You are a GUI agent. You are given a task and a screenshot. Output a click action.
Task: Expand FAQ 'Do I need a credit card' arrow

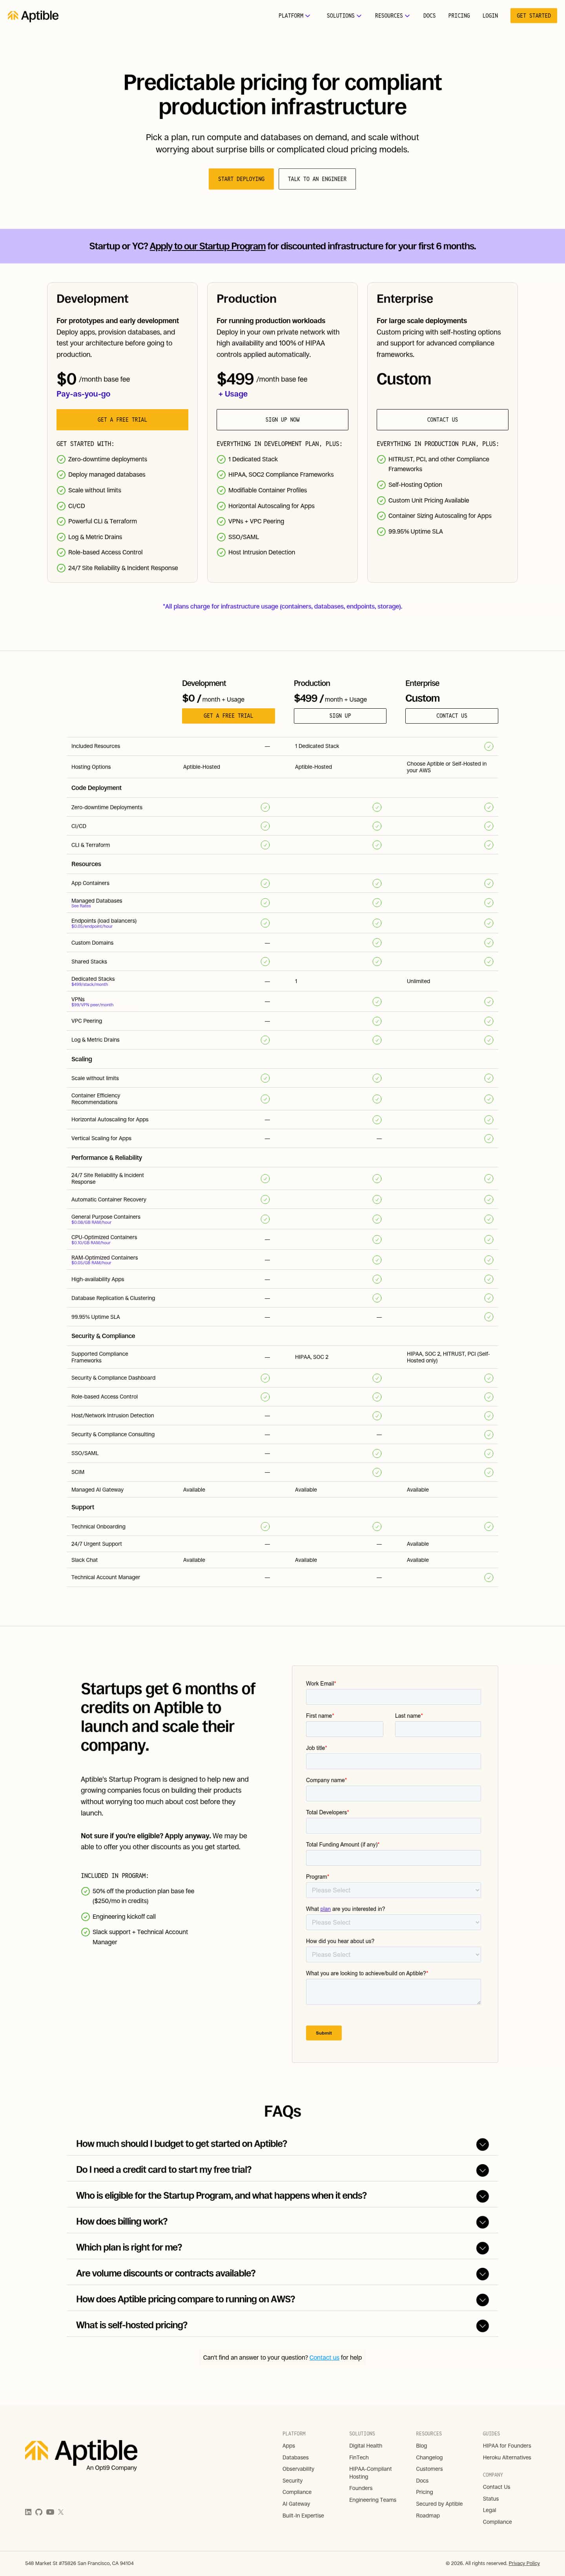(482, 2170)
